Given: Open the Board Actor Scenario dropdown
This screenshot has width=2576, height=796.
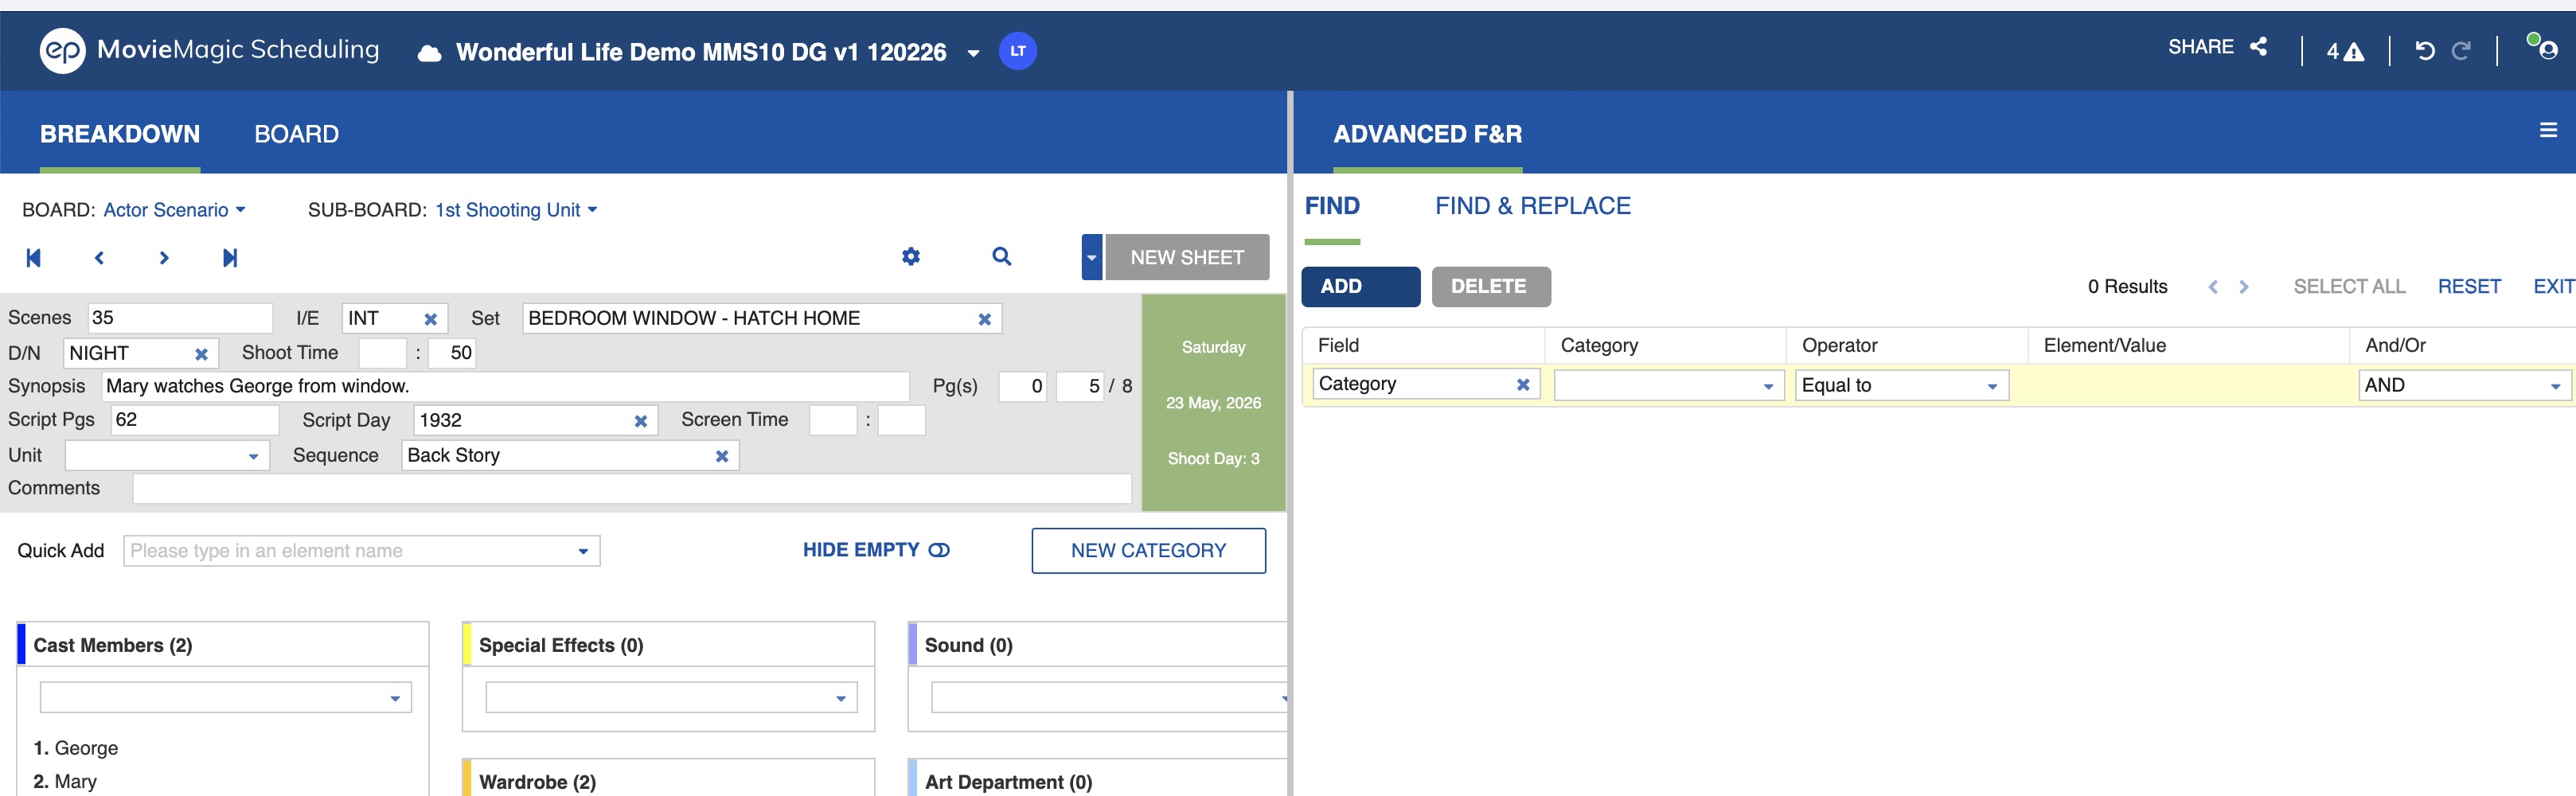Looking at the screenshot, I should click(174, 210).
